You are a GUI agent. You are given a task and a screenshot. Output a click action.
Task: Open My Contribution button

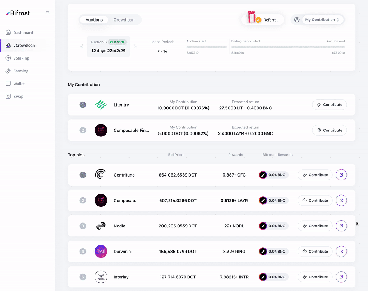tap(322, 20)
